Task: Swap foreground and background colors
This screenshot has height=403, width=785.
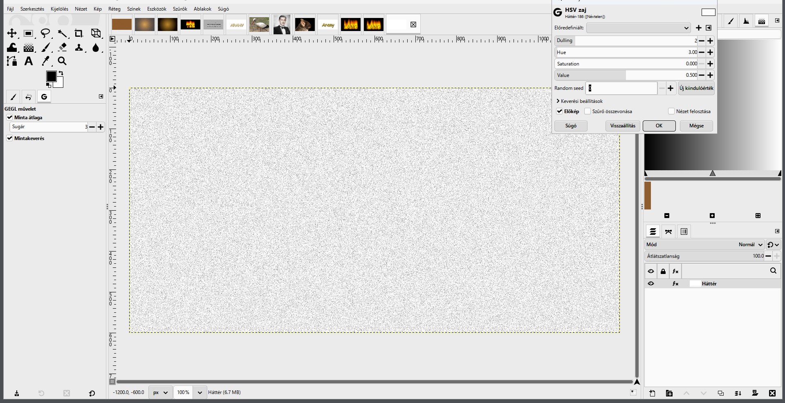Action: [61, 73]
